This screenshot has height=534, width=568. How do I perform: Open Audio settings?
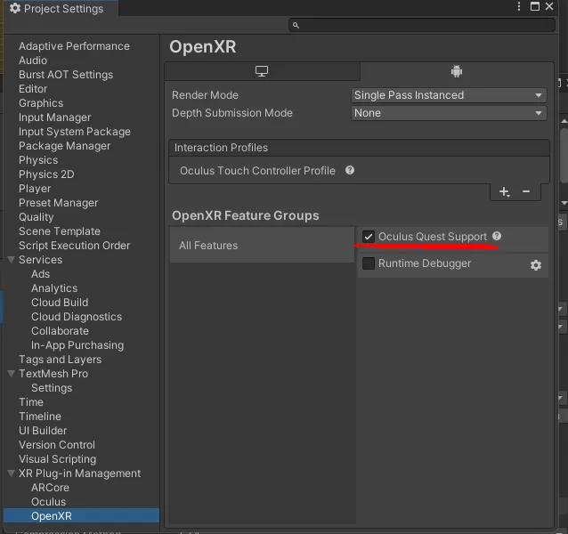click(33, 61)
